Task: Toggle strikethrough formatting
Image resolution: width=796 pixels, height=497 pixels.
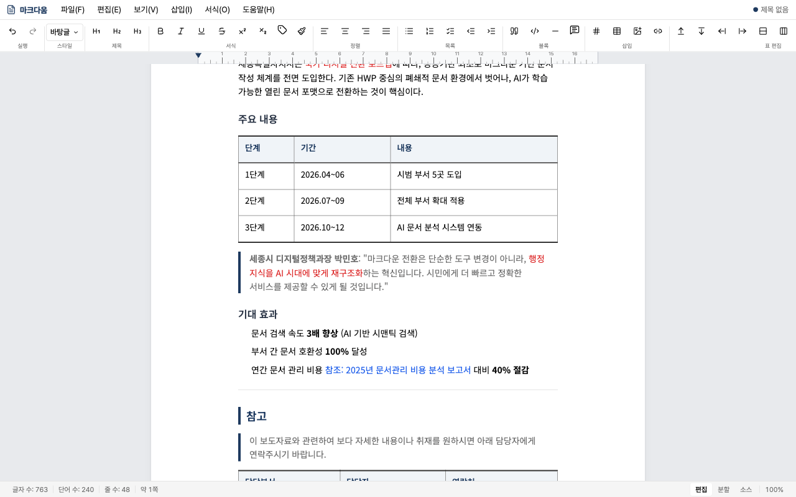Action: [x=221, y=30]
